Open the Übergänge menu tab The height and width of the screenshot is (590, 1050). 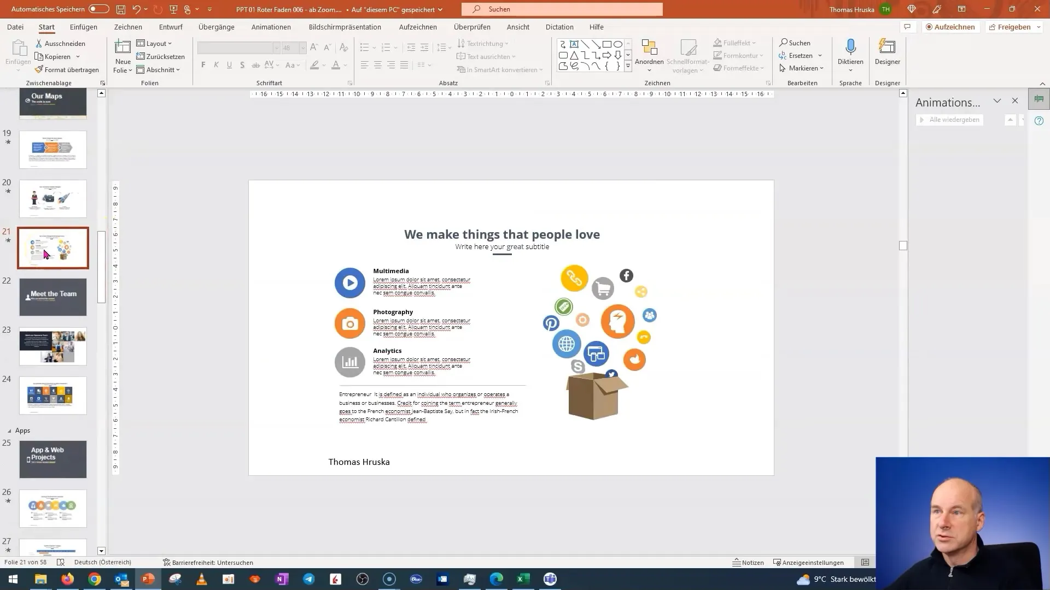217,27
